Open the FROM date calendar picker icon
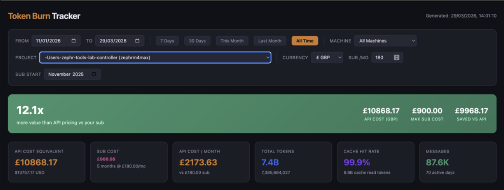Viewport: 504px width, 190px height. (74, 41)
